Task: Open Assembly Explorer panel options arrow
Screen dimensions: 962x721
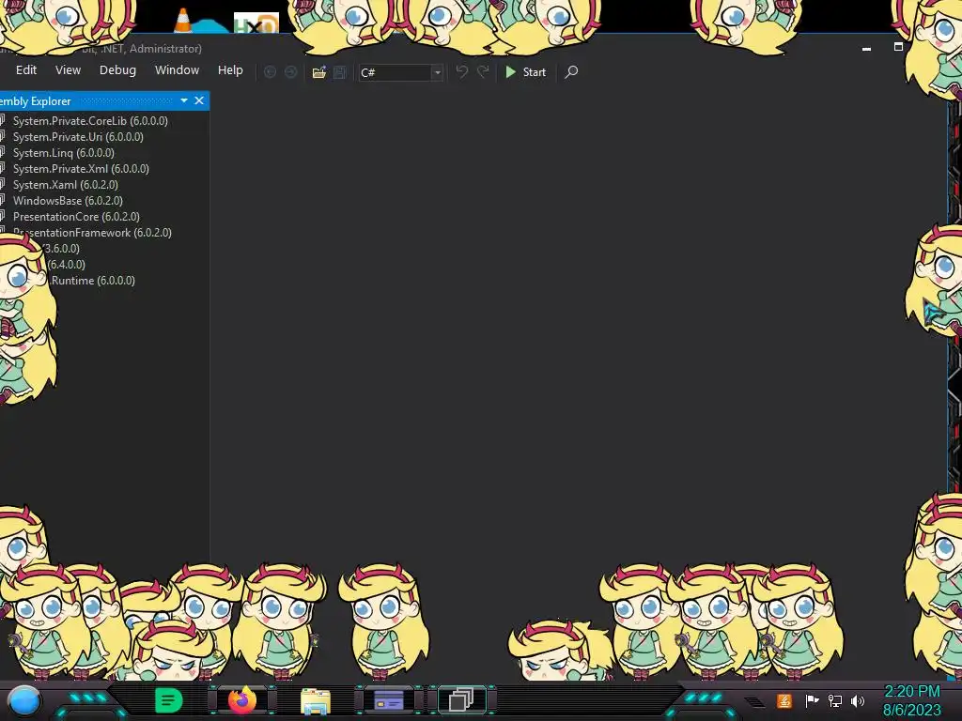Action: click(x=184, y=100)
